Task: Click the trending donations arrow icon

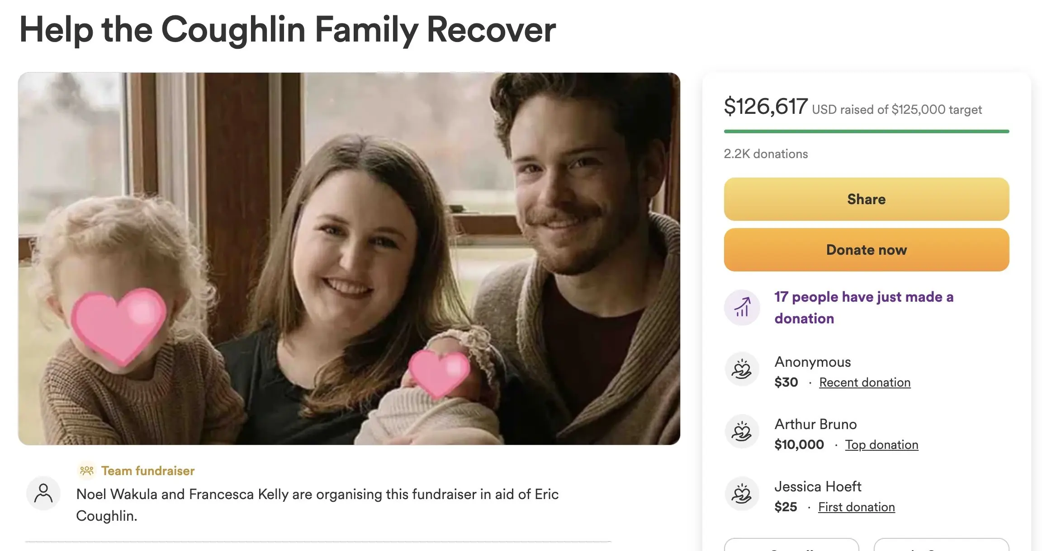Action: point(742,308)
